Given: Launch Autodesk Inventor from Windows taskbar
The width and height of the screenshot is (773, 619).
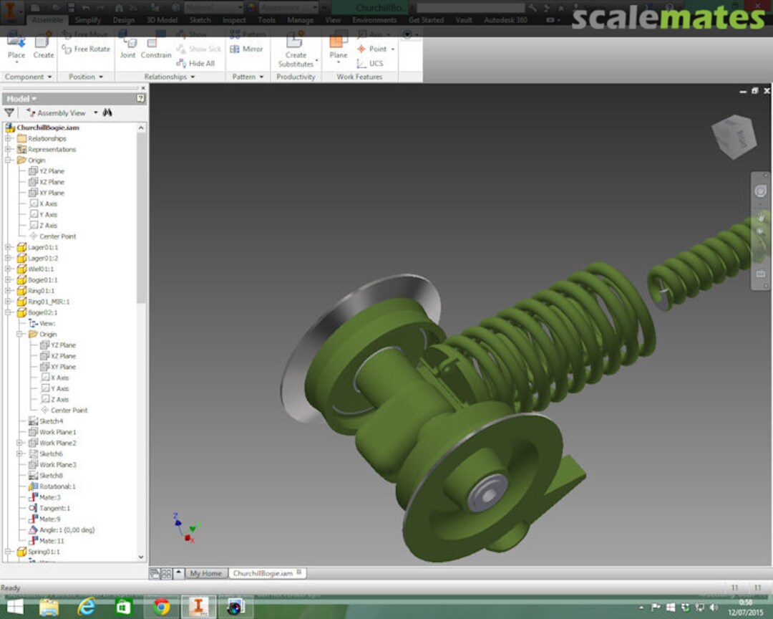Looking at the screenshot, I should click(x=199, y=606).
